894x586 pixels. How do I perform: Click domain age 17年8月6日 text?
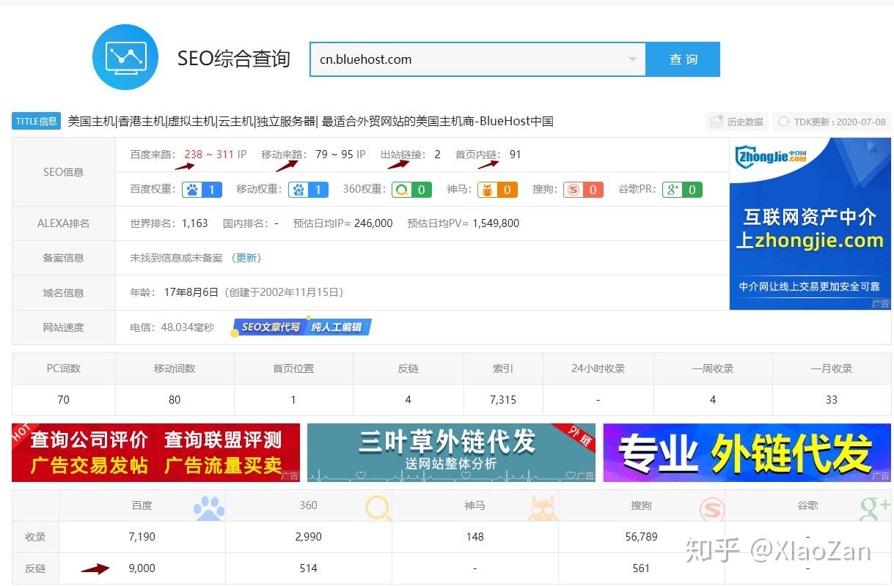191,292
